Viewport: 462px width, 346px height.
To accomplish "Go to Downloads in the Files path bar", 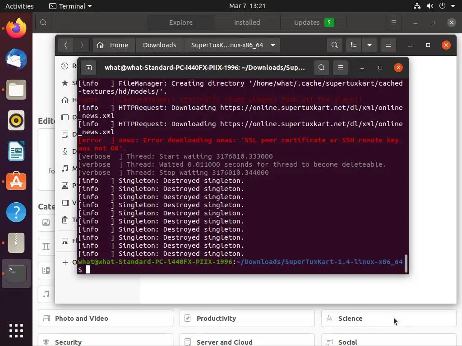I will (x=159, y=45).
